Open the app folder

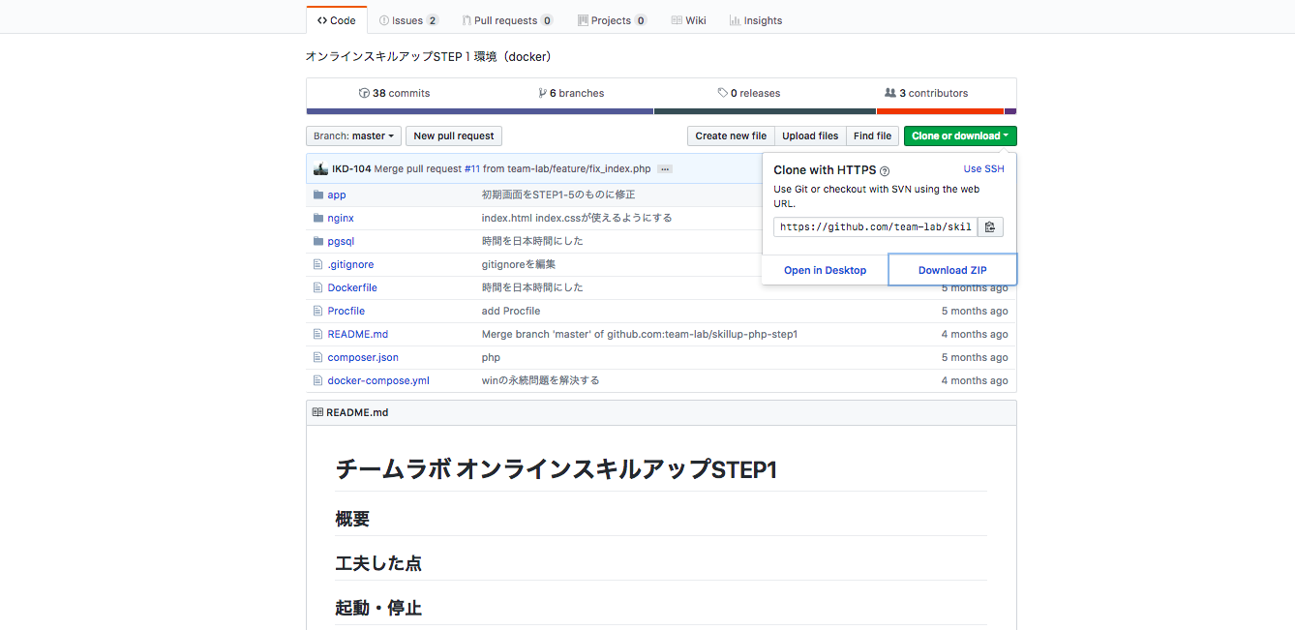(336, 195)
